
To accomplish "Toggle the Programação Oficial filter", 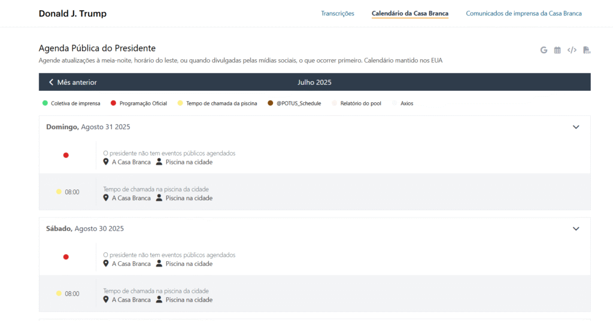I will coord(139,103).
